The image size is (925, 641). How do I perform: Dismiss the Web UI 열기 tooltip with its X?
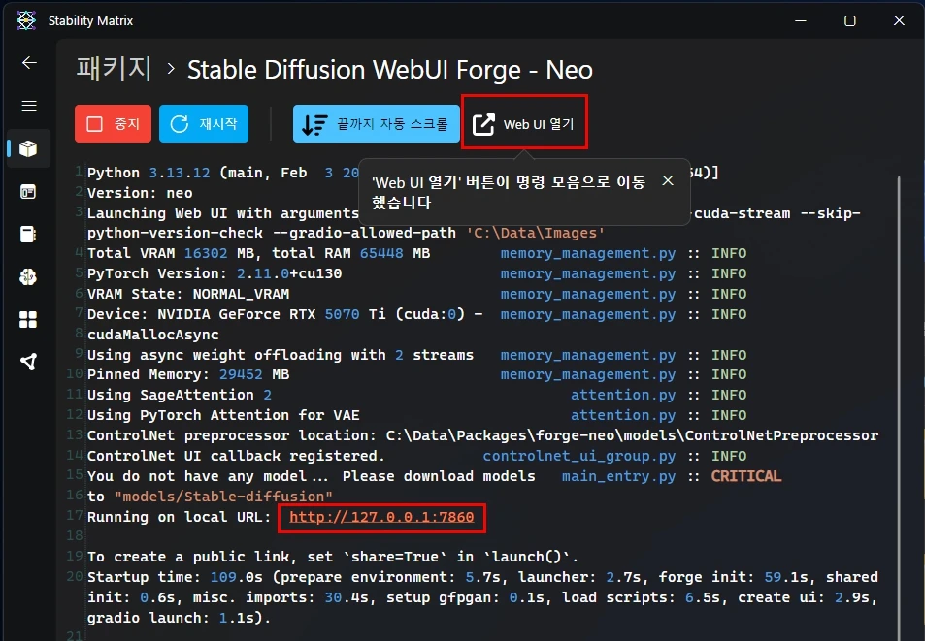click(x=668, y=180)
